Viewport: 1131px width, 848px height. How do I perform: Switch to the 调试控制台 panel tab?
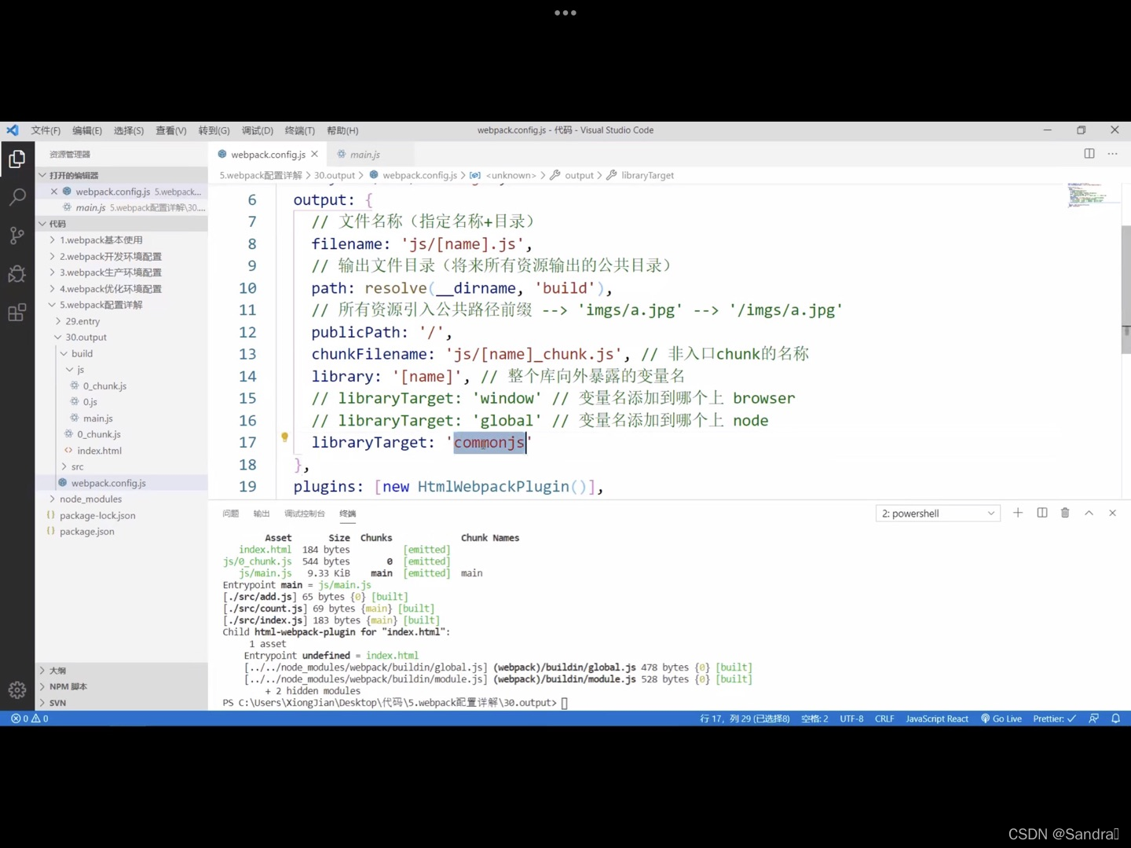coord(304,514)
